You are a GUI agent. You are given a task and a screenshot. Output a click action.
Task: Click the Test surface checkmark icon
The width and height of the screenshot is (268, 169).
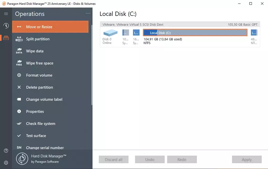tap(19, 136)
